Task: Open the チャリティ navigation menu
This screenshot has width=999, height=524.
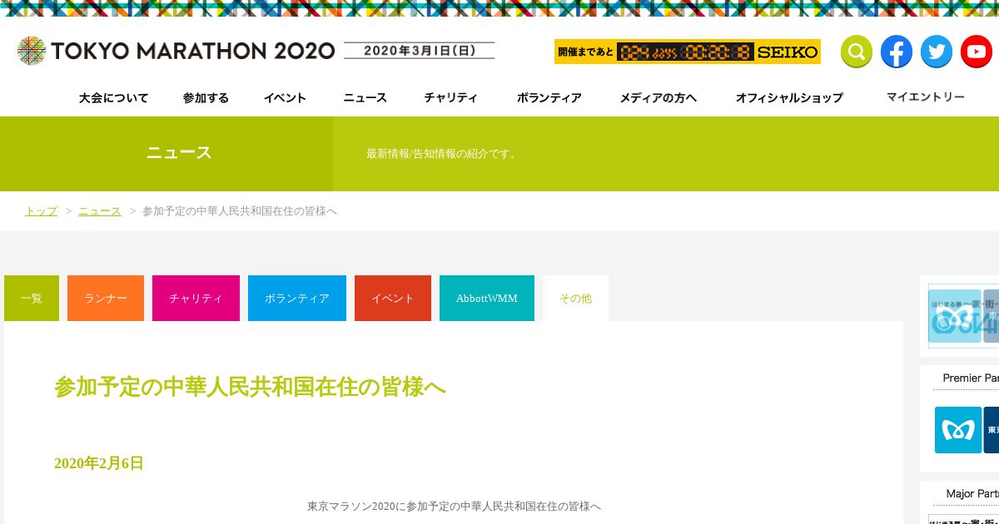Action: tap(450, 97)
